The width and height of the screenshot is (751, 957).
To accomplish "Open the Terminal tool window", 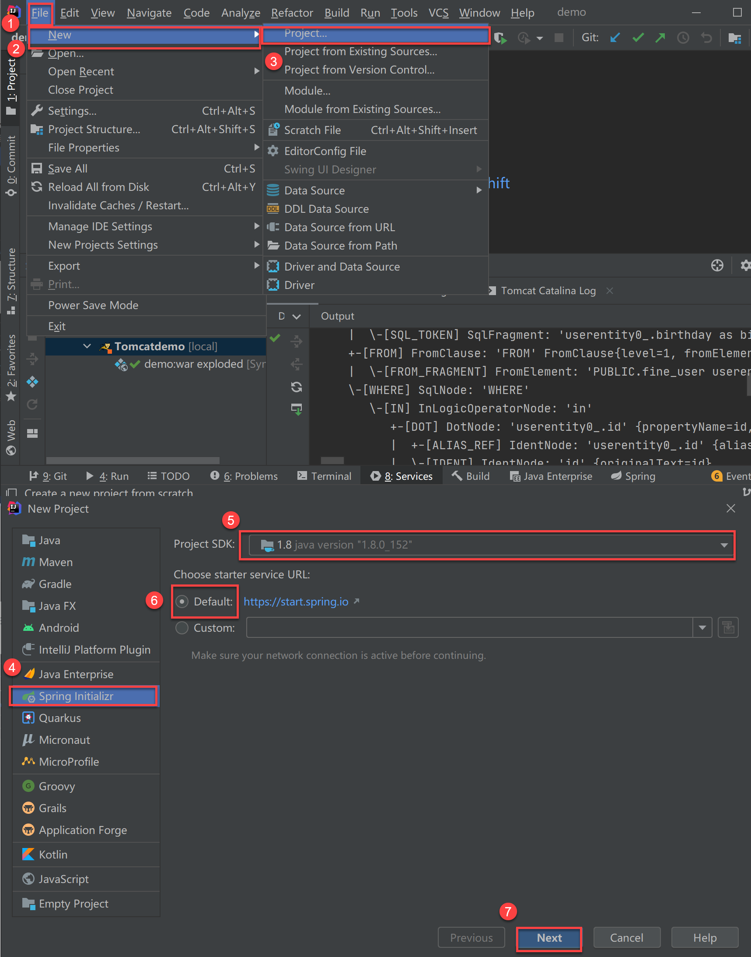I will [325, 476].
